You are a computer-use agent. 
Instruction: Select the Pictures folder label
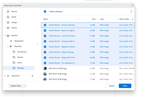click(x=21, y=68)
